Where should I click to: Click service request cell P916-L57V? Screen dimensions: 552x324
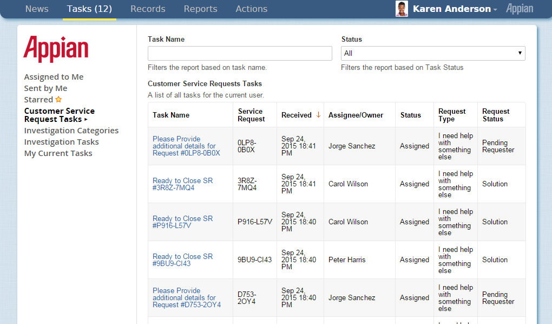tap(255, 222)
